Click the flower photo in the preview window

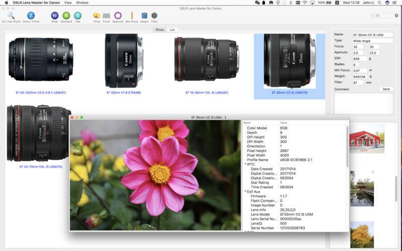tap(155, 175)
